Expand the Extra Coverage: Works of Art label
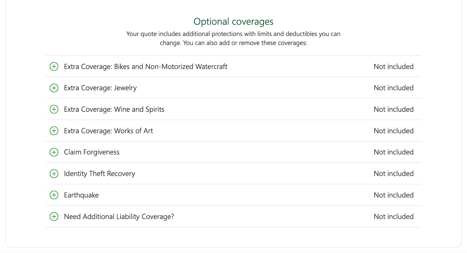This screenshot has width=467, height=253. click(108, 131)
